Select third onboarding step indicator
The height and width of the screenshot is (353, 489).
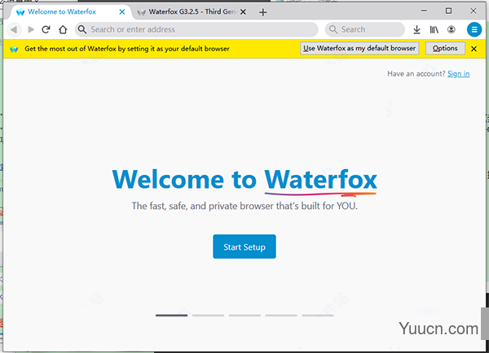(244, 316)
